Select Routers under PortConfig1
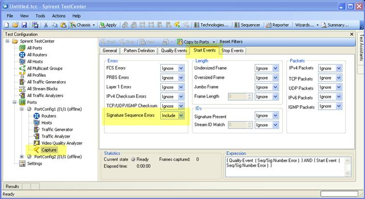The width and height of the screenshot is (365, 199). 49,116
